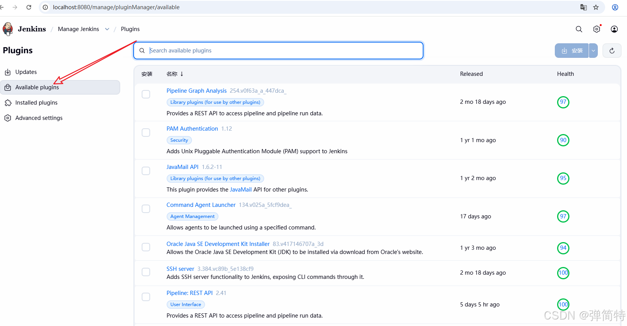Image resolution: width=627 pixels, height=326 pixels.
Task: Open the Pipeline: REST API plugin link
Action: [x=190, y=293]
